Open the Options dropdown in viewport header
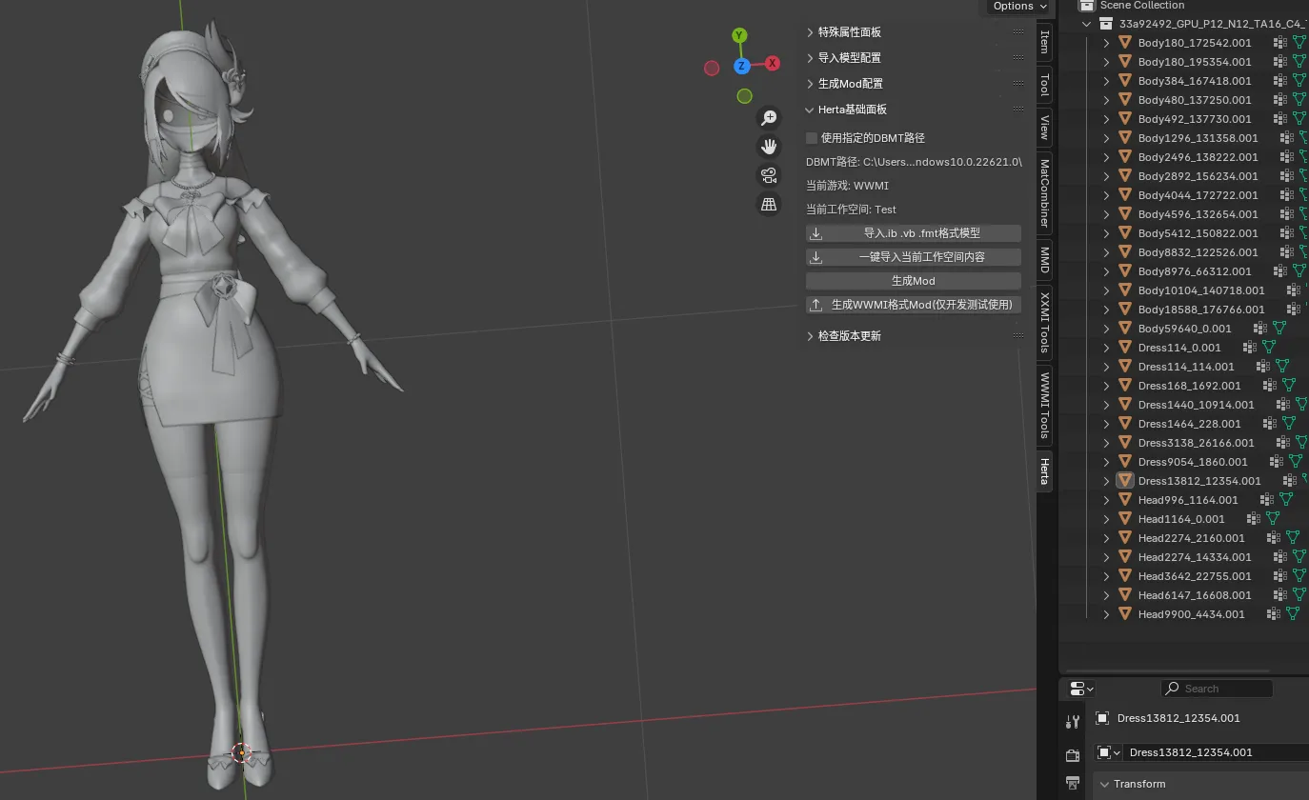 (x=1020, y=7)
